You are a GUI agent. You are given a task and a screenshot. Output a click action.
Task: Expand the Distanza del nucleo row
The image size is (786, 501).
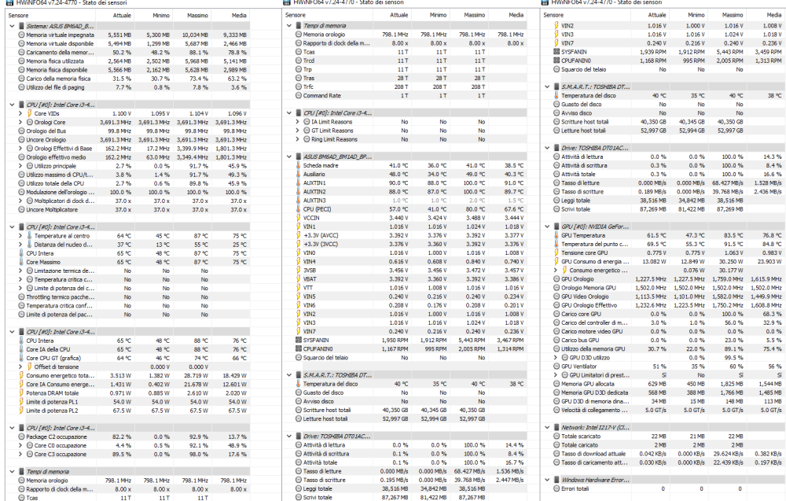coord(20,245)
